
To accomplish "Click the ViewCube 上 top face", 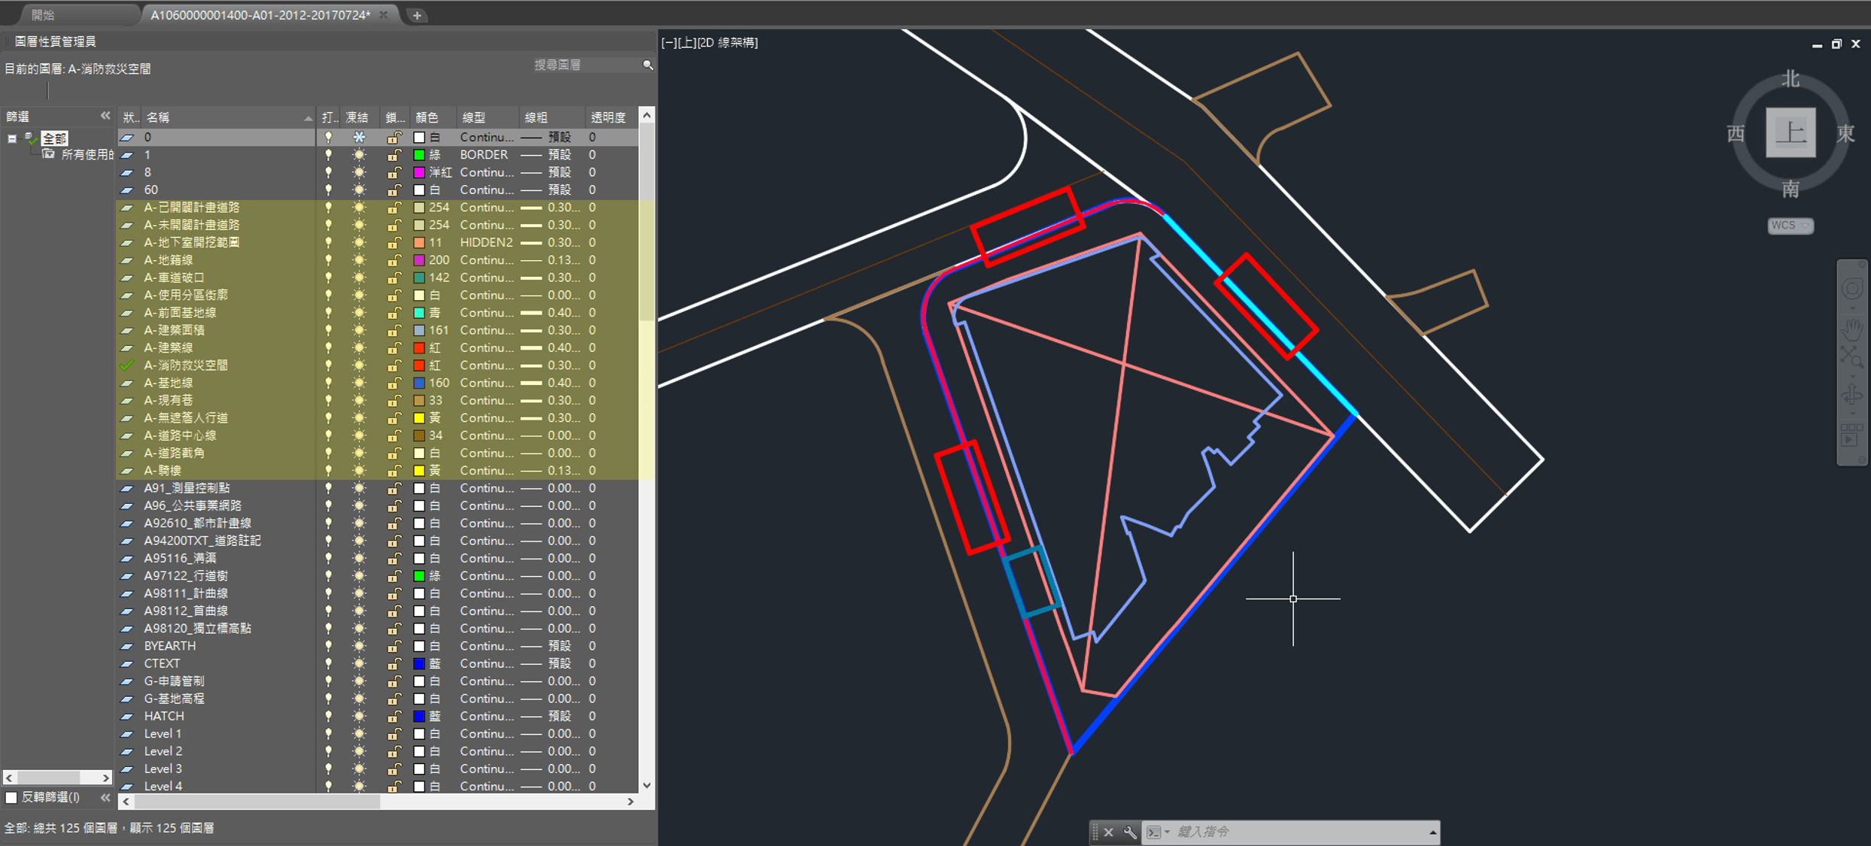I will point(1790,133).
